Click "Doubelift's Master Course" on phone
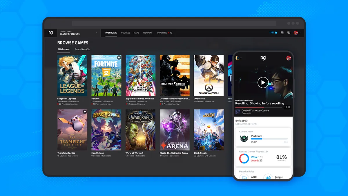Image resolution: width=348 pixels, height=196 pixels. 255,111
